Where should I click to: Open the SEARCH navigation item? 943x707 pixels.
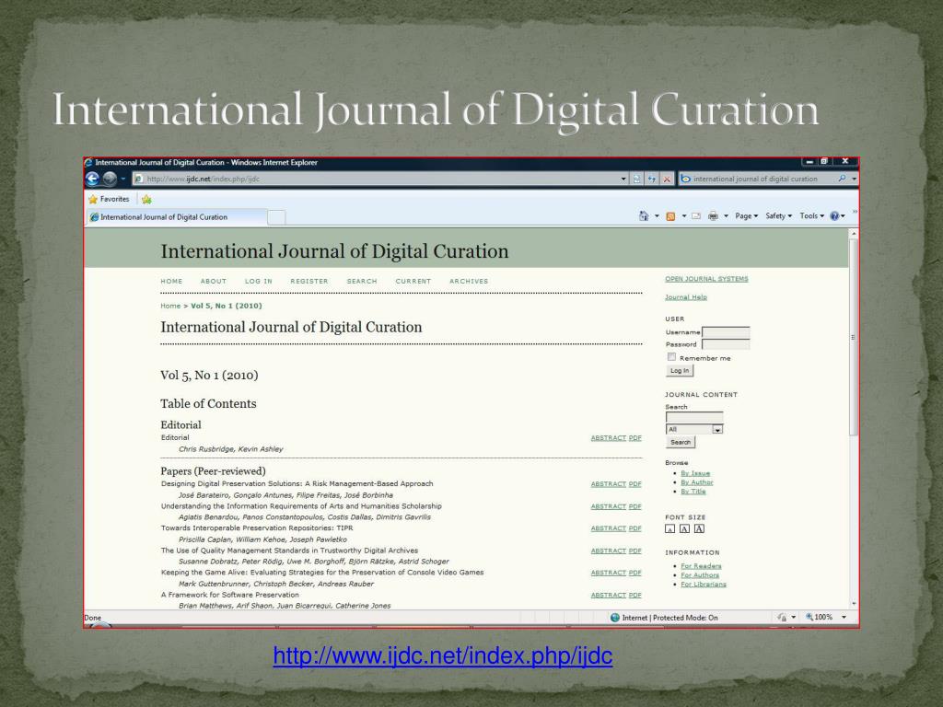pos(361,282)
